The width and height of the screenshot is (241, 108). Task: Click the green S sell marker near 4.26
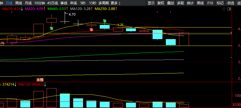click(x=105, y=21)
